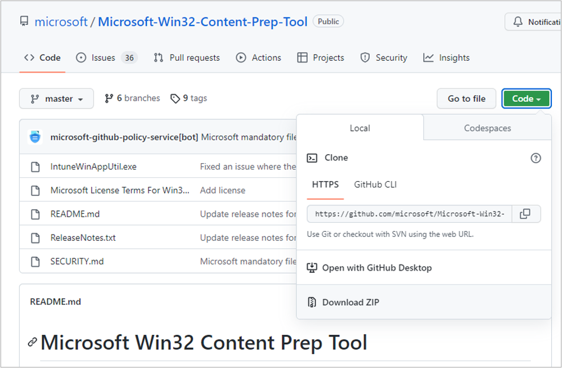562x368 pixels.
Task: Click the Clone terminal icon
Action: pos(312,158)
